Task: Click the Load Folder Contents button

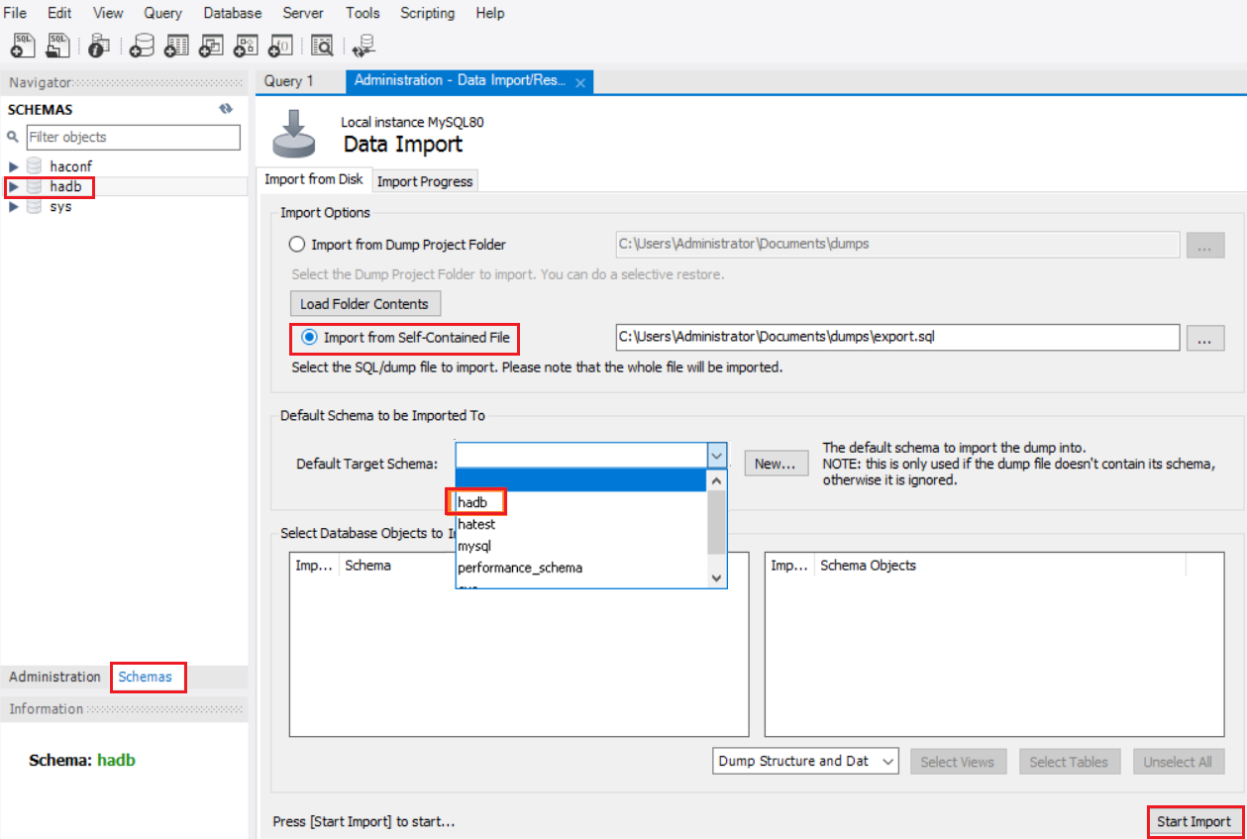Action: (x=364, y=303)
